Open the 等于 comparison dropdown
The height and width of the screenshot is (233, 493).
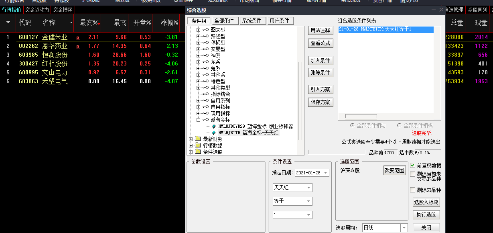[308, 201]
